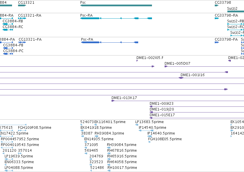
Task: Click the DME1-015E17 clone label
Action: coord(162,115)
